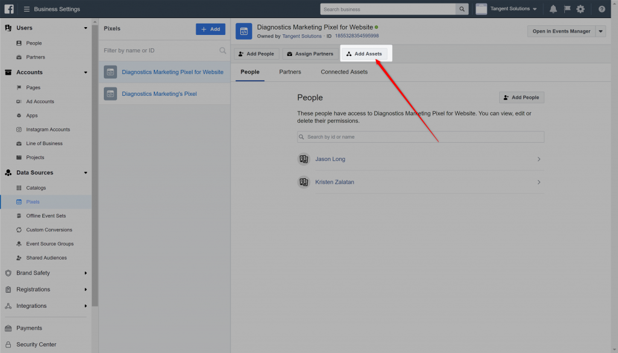Click the large pixel icon in detail header
The height and width of the screenshot is (353, 618).
pyautogui.click(x=244, y=31)
